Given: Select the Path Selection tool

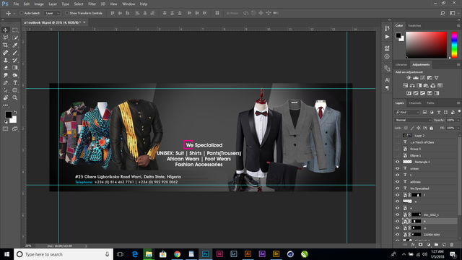Looking at the screenshot, I should coord(5,90).
